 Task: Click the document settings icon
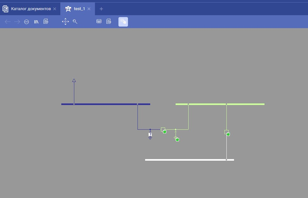tap(46, 22)
